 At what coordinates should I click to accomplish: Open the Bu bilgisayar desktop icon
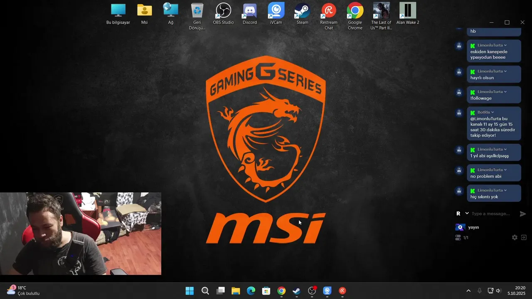[x=118, y=14]
